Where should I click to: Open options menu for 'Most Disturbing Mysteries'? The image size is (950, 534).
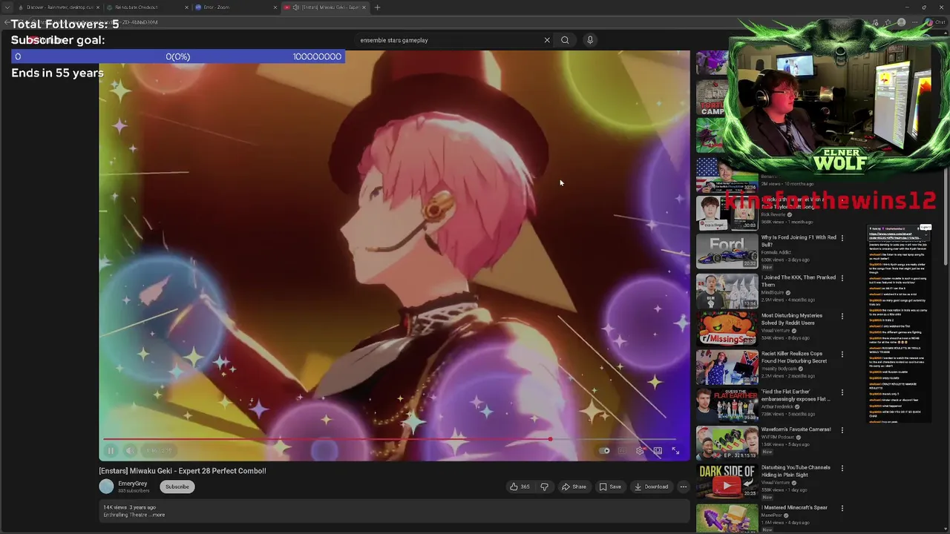[842, 316]
